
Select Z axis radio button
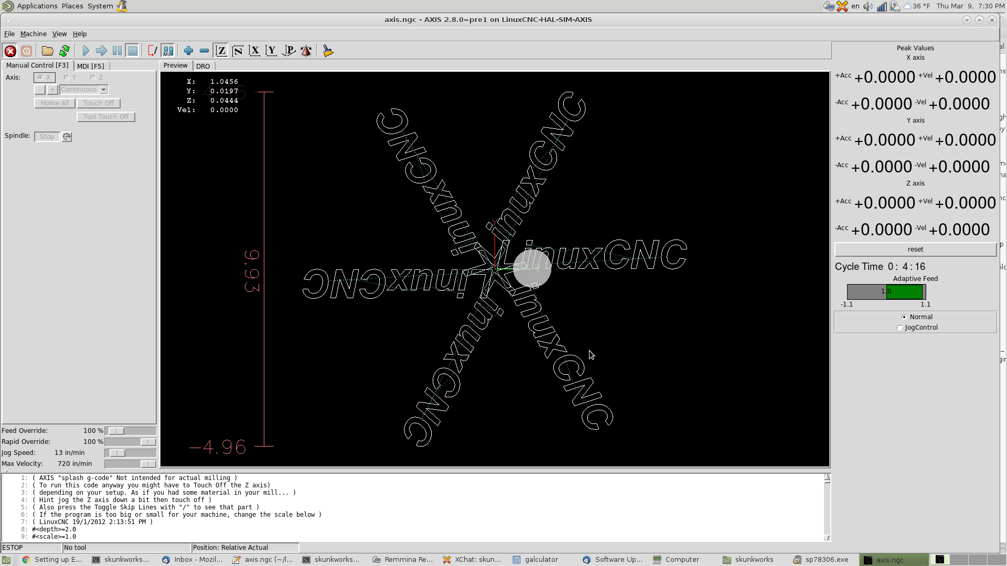click(97, 78)
